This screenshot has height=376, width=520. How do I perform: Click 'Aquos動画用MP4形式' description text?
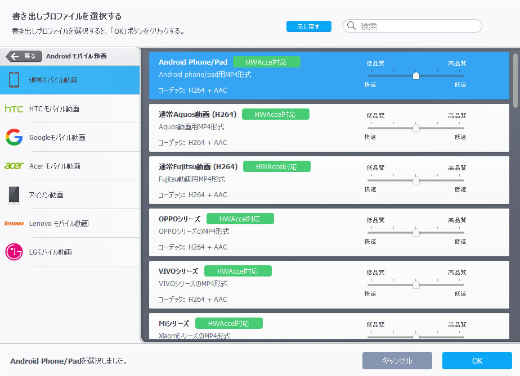click(191, 127)
